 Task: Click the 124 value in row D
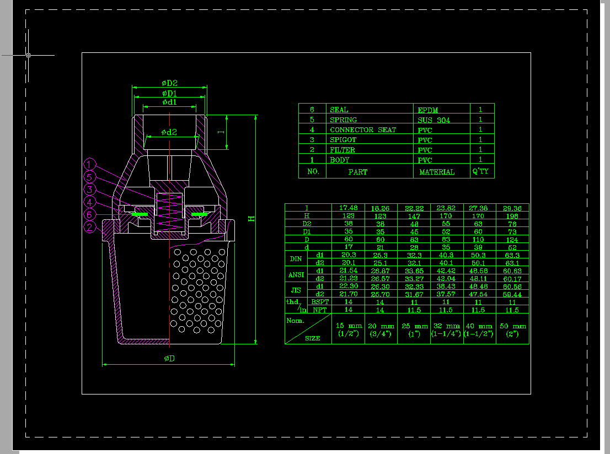click(x=512, y=240)
